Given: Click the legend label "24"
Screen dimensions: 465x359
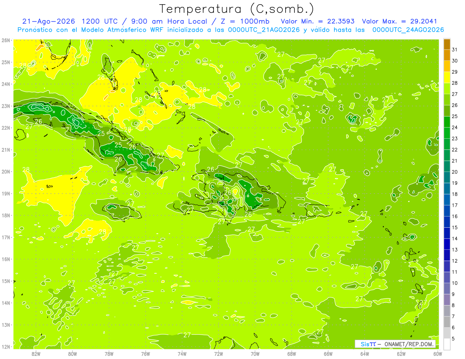Looking at the screenshot, I should click(x=455, y=127).
